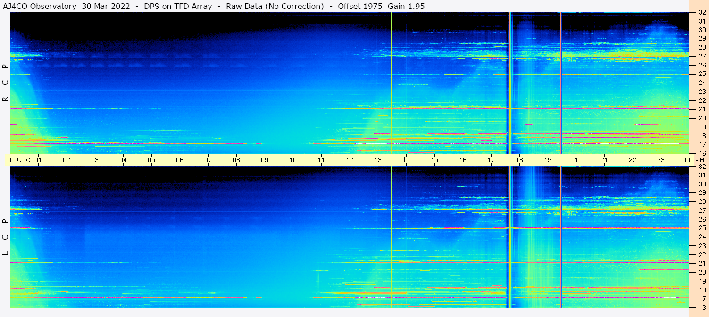Click 'DPS on TFD Array' in the header
Viewport: 709px width, 317px height.
tap(178, 6)
